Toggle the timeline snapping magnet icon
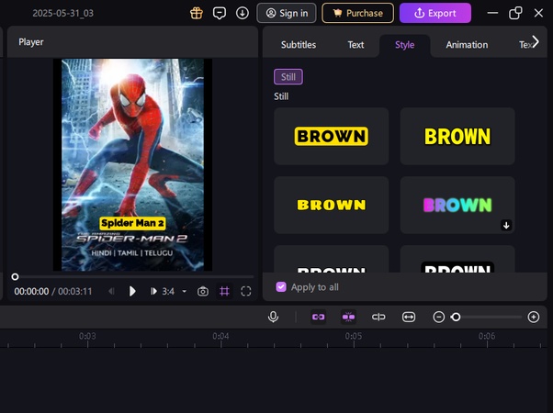The width and height of the screenshot is (553, 413). (x=348, y=317)
